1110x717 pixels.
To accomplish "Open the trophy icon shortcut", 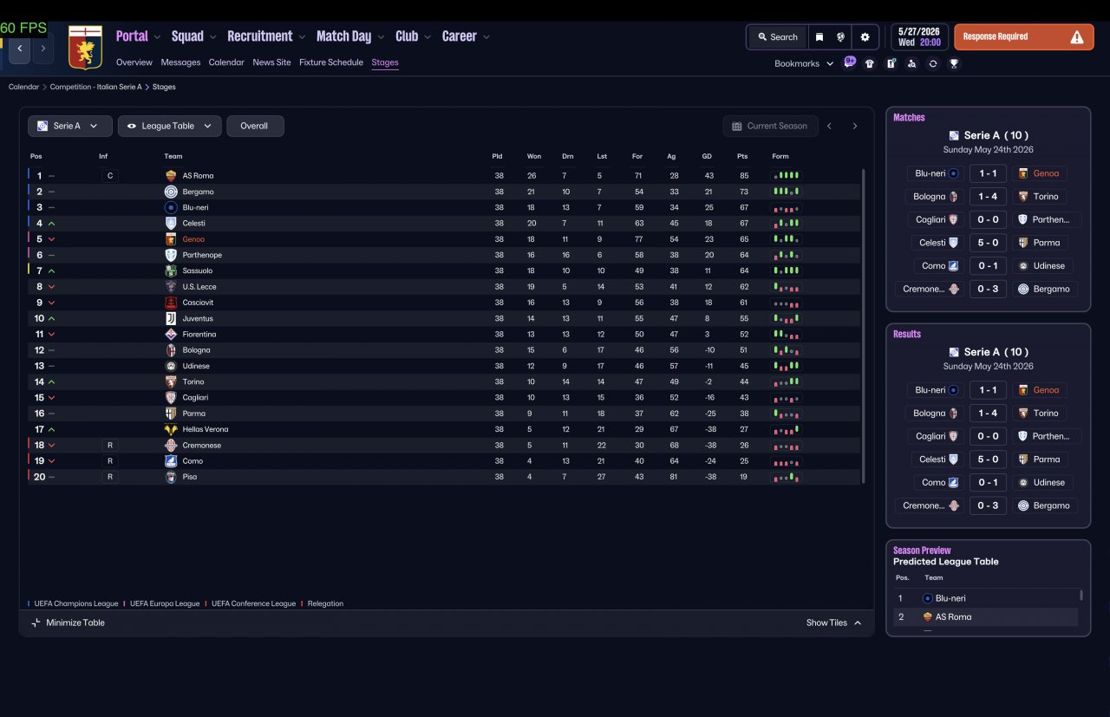I will [954, 63].
